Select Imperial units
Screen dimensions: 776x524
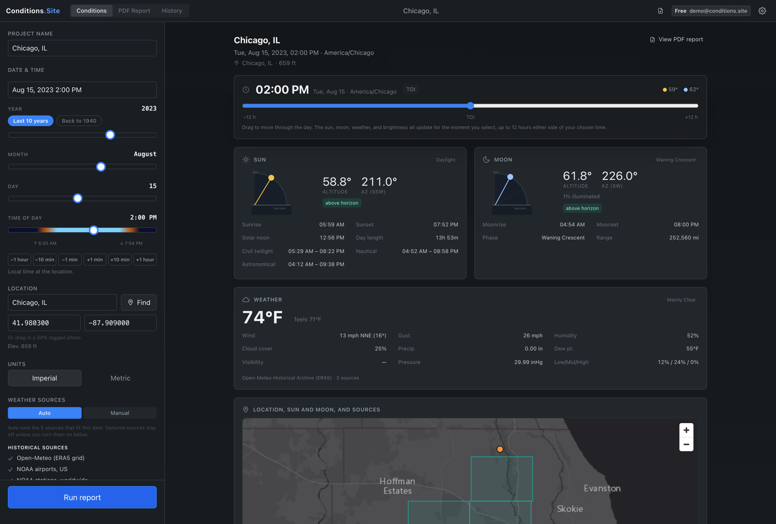coord(45,378)
